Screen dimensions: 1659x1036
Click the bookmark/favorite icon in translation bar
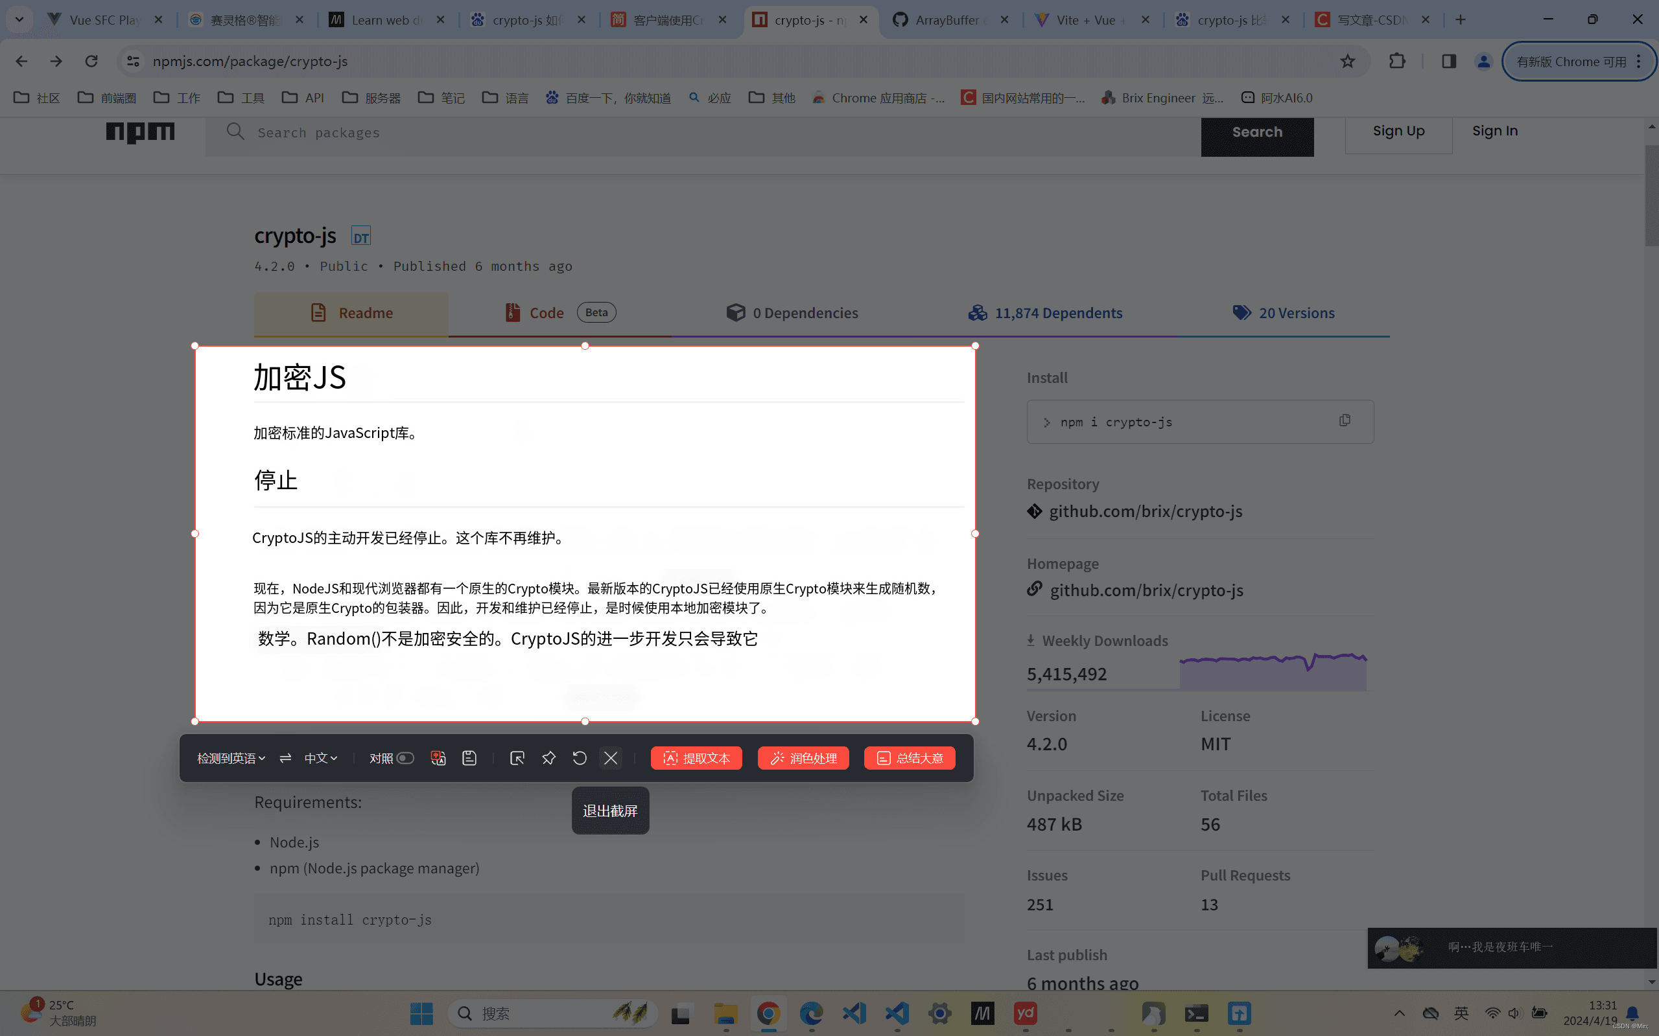tap(547, 758)
